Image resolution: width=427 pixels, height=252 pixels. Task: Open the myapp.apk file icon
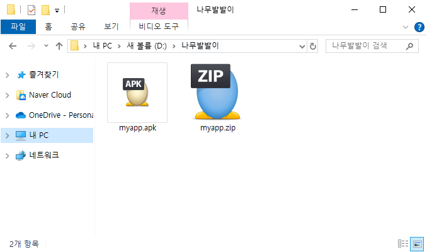137,93
